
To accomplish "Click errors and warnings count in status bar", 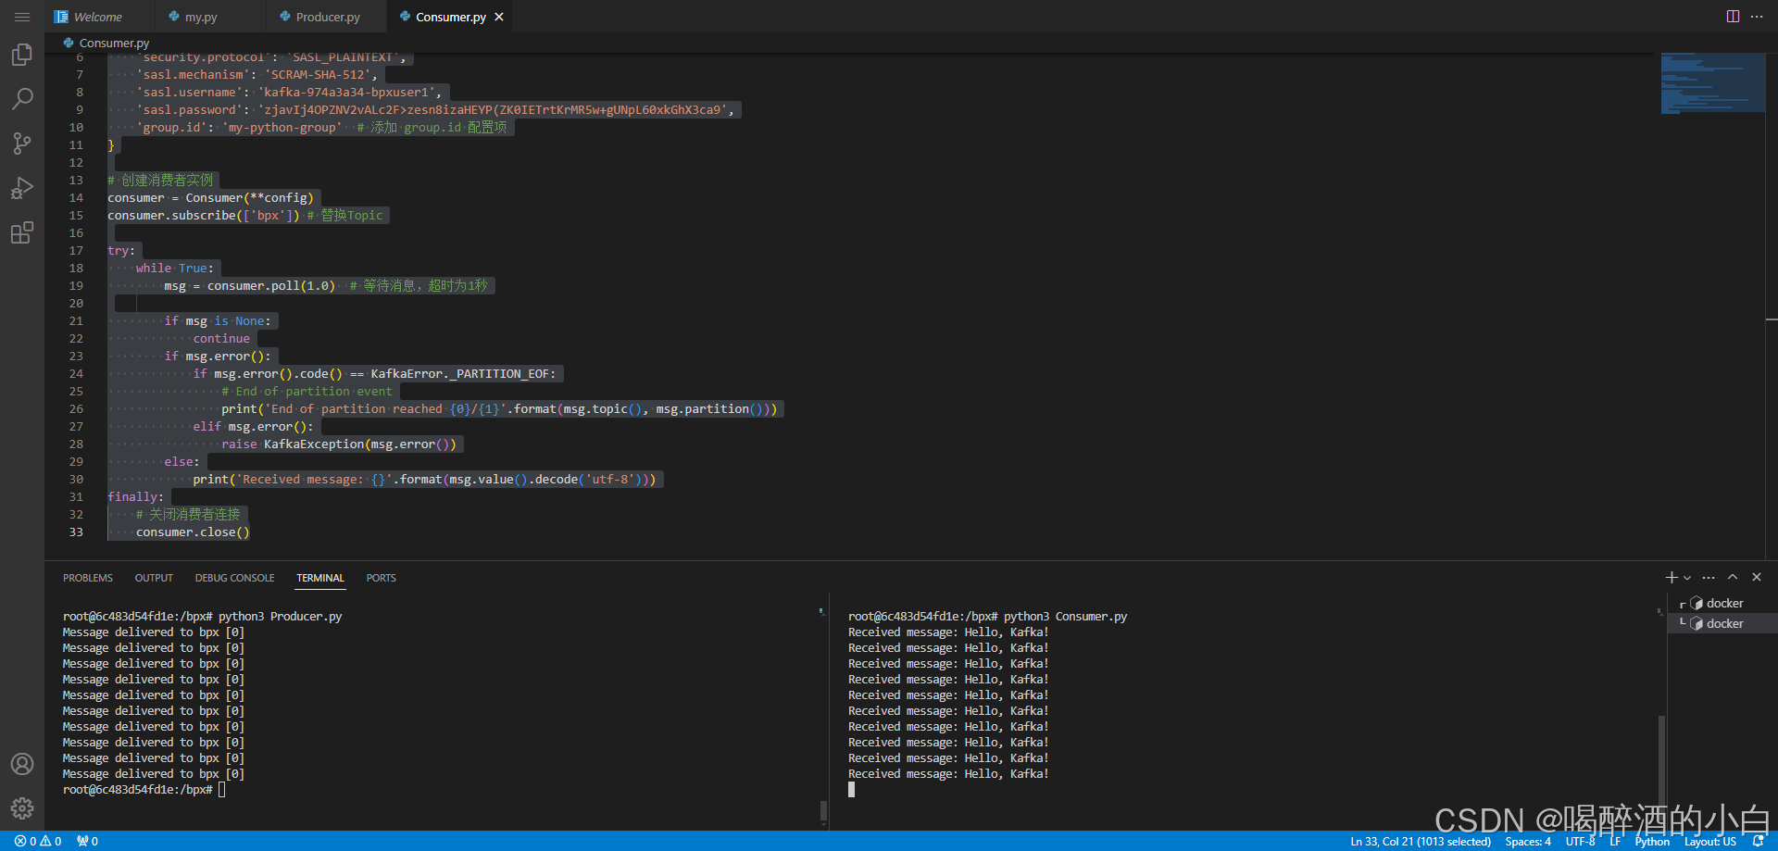I will point(38,841).
